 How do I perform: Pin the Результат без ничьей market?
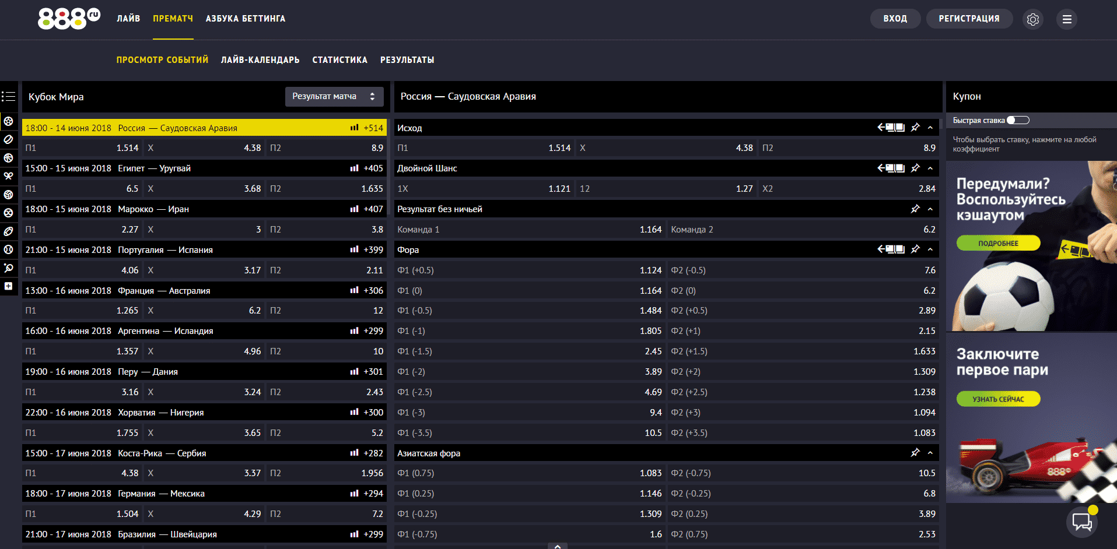pos(915,209)
